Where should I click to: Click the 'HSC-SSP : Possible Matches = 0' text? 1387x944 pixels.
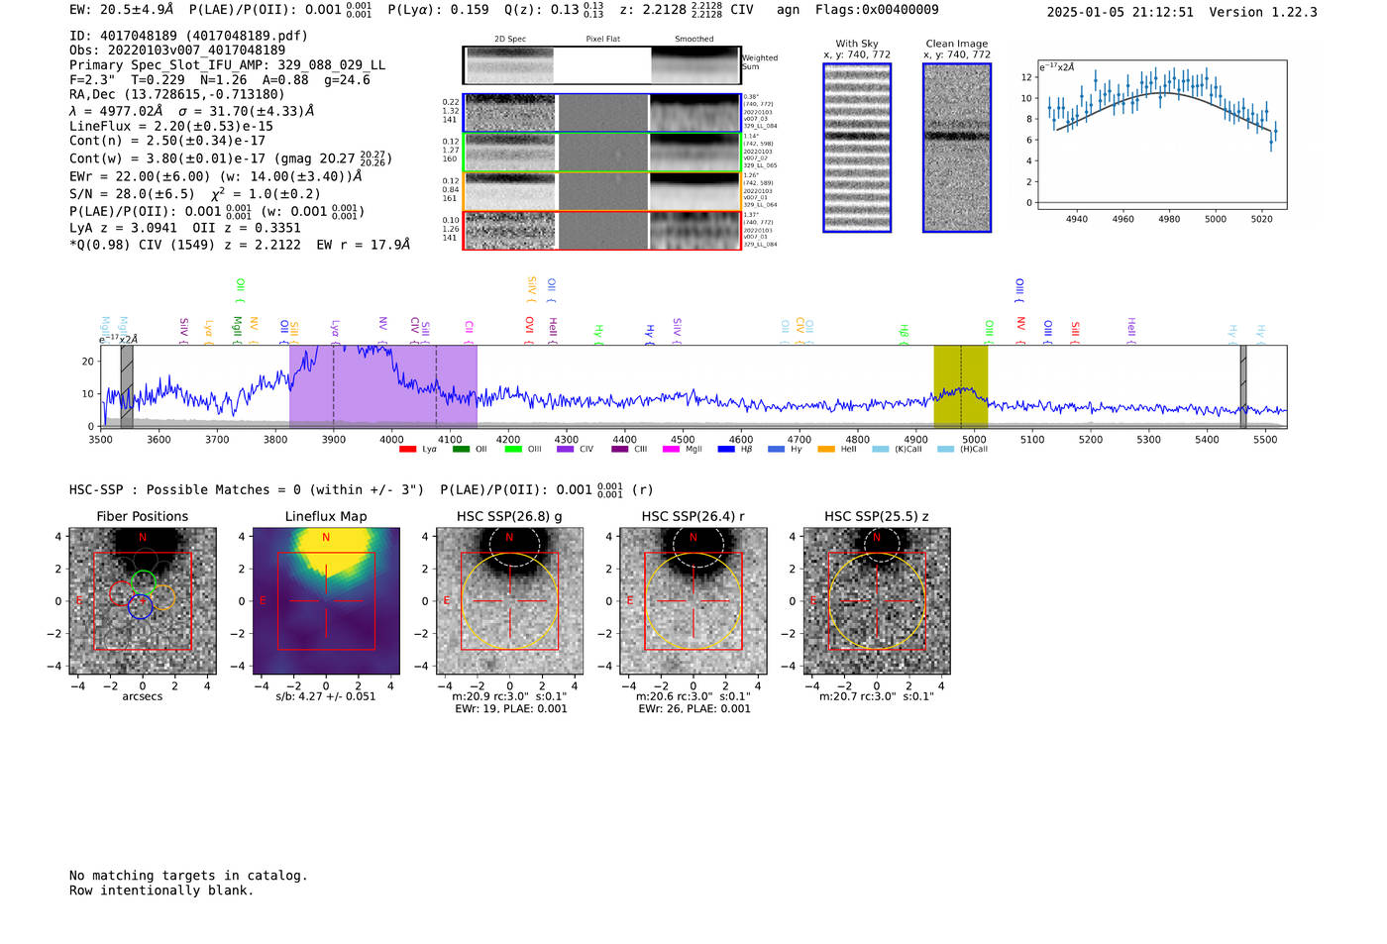[247, 490]
